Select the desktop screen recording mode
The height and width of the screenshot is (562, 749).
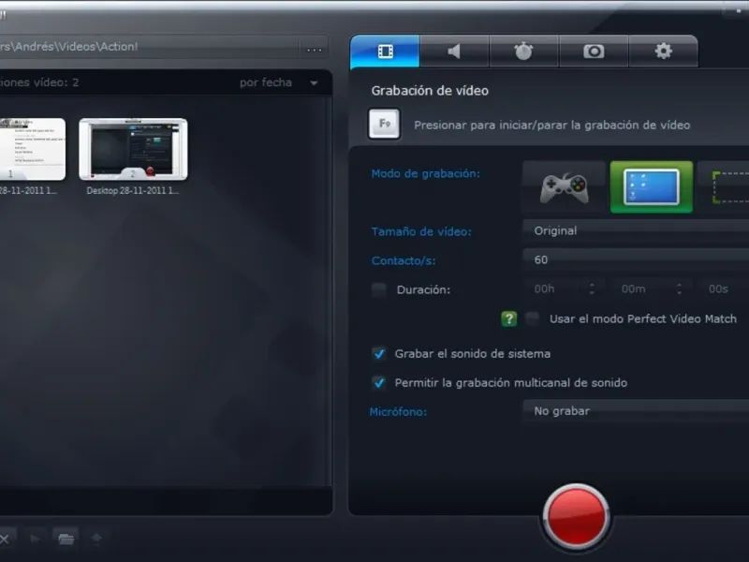point(652,187)
